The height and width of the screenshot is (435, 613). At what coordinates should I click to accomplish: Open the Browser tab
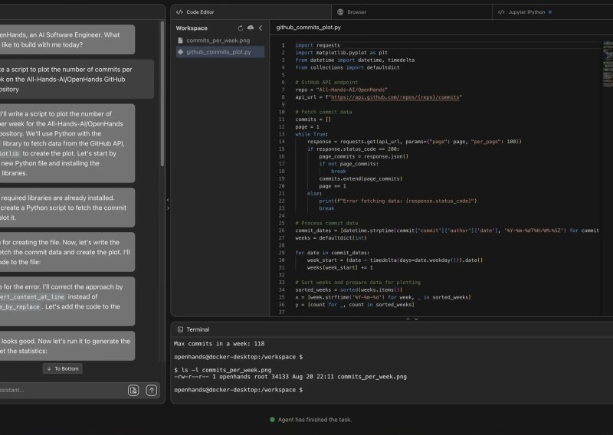[411, 12]
